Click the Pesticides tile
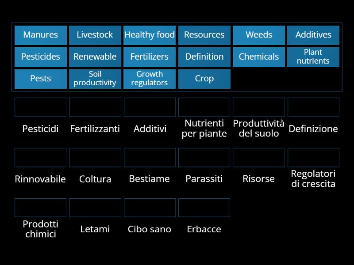The image size is (354, 265). pyautogui.click(x=40, y=57)
